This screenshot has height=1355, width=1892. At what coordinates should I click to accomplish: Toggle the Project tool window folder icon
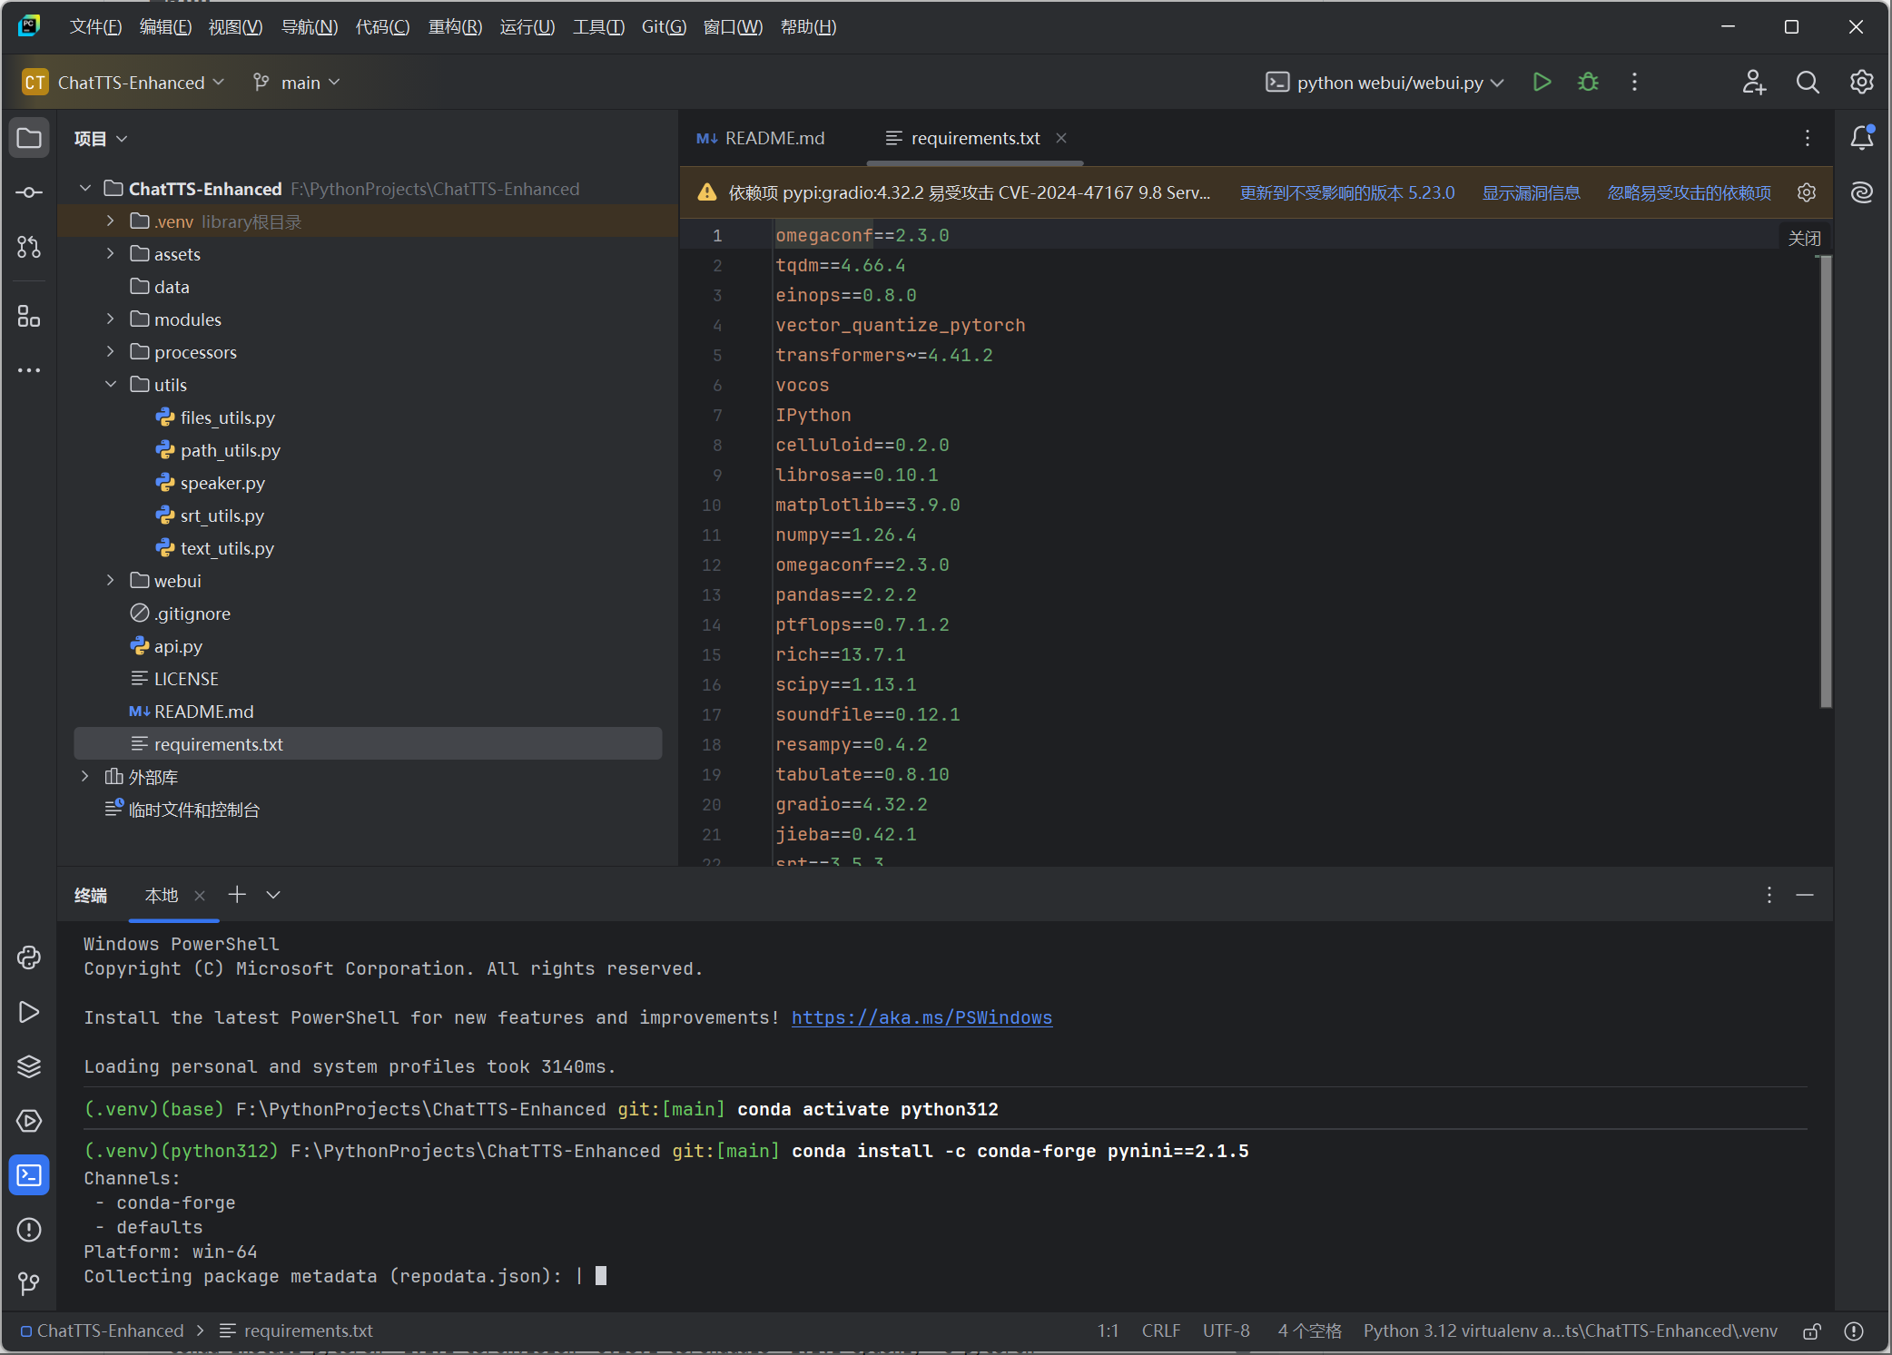pyautogui.click(x=29, y=138)
